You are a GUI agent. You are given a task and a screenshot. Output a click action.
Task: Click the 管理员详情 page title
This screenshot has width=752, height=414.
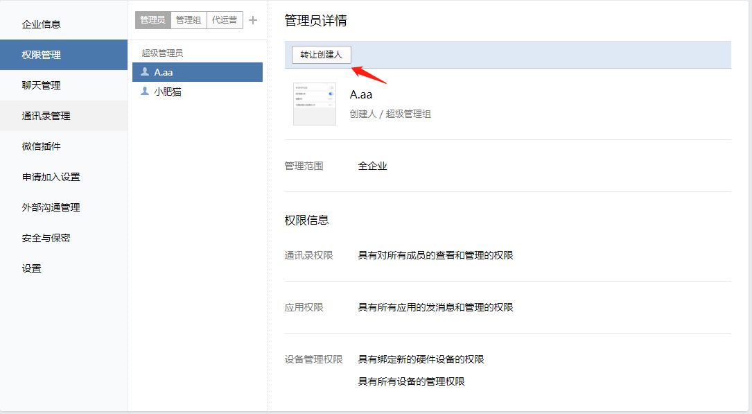click(x=315, y=21)
